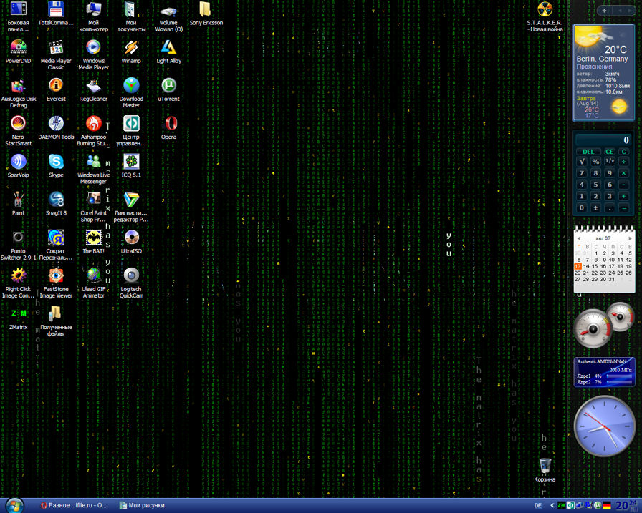Open the DE language indicator in taskbar
This screenshot has width=642, height=513.
coord(538,506)
